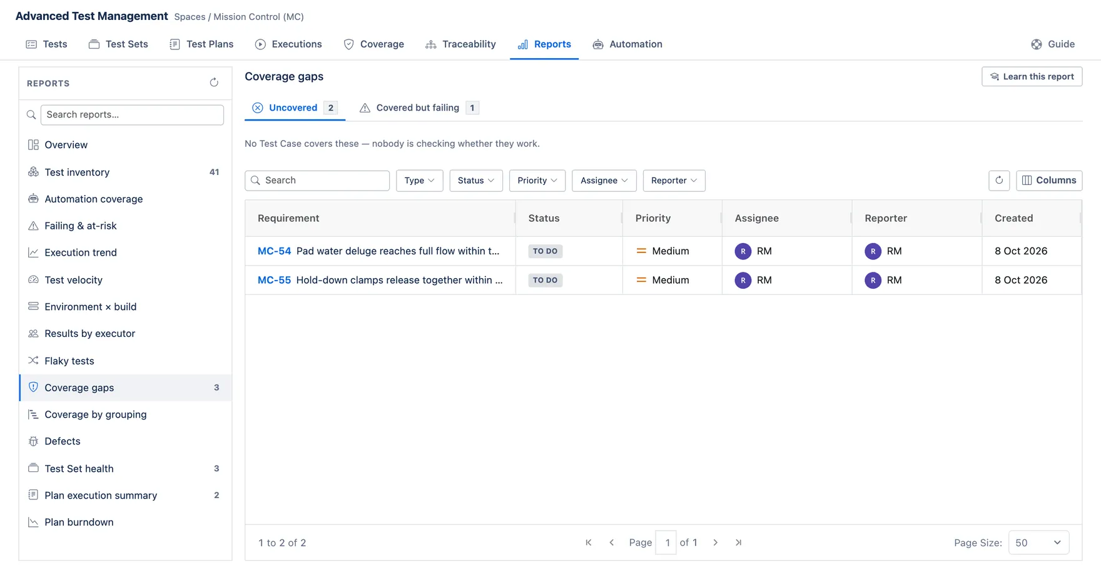Jump to the last results page

(739, 542)
